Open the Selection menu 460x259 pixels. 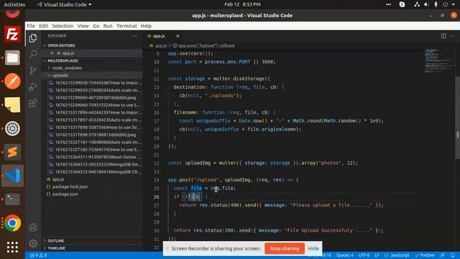63,26
